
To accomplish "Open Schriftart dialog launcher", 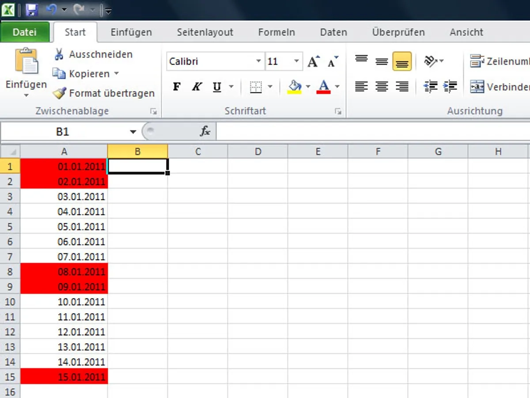I will coord(338,111).
